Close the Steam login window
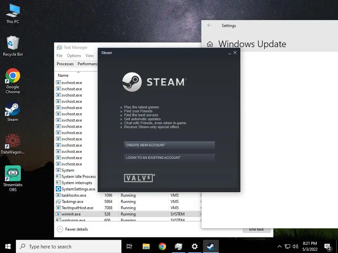 click(x=235, y=52)
